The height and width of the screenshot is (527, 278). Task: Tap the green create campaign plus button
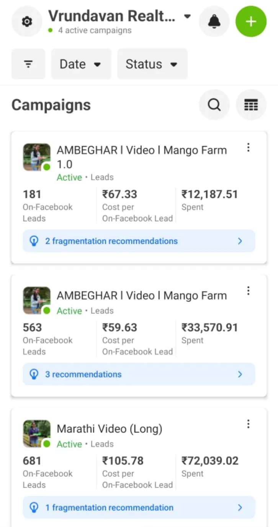tap(251, 22)
